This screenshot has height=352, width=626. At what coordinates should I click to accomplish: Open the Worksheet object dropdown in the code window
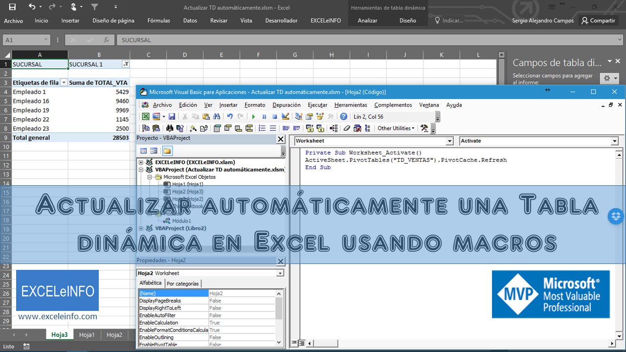coord(450,141)
